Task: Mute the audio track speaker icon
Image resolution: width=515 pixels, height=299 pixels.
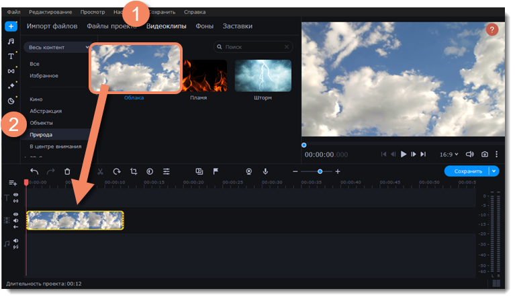Action: pos(15,241)
